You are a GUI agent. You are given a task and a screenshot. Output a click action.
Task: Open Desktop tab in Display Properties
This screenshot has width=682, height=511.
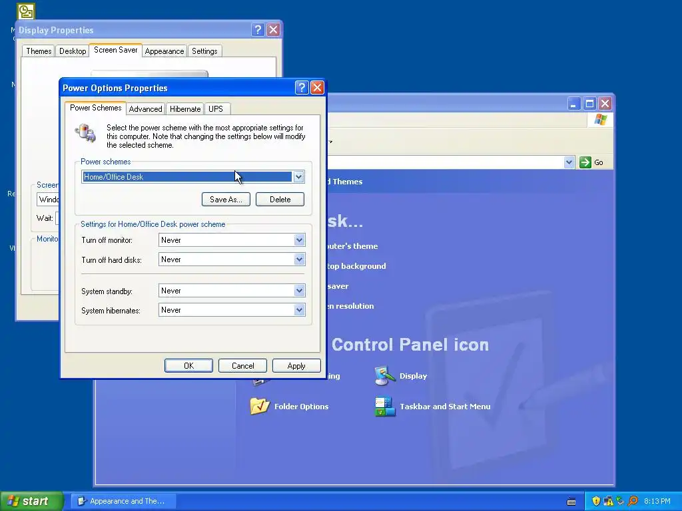[x=73, y=51]
